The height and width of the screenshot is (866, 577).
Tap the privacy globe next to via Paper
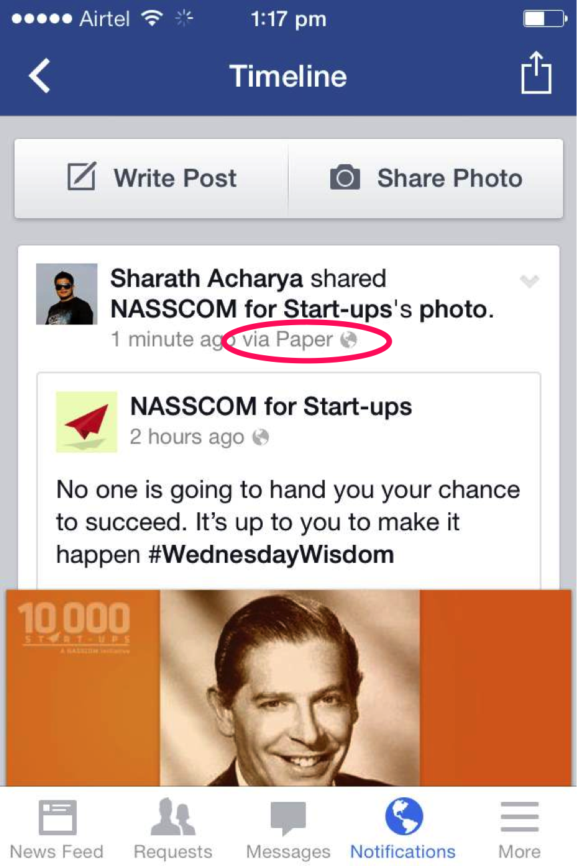(348, 340)
